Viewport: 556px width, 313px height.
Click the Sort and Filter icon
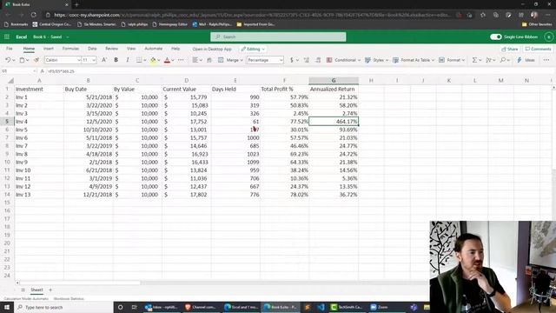click(488, 60)
